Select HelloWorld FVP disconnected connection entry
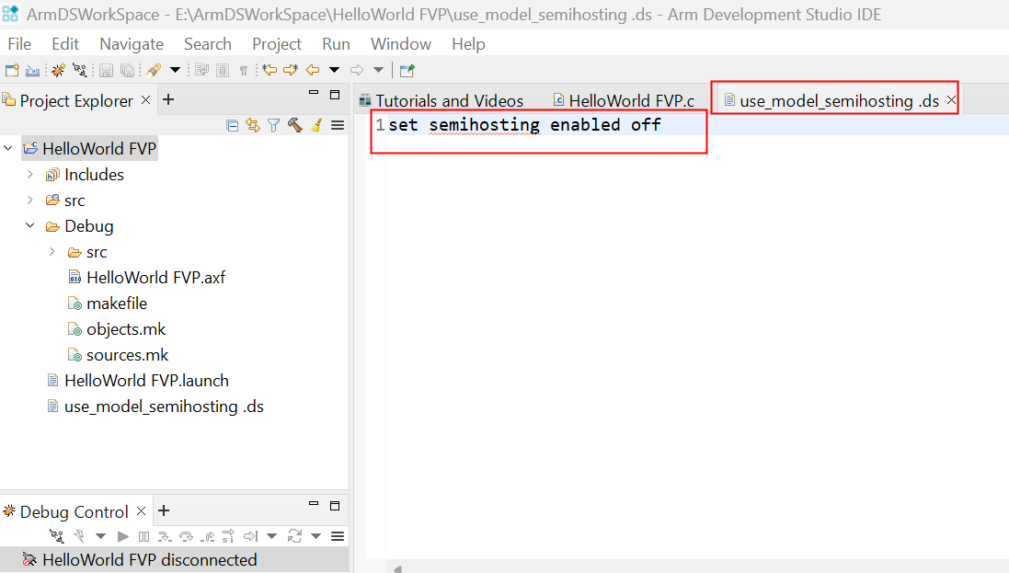The image size is (1009, 573). (x=149, y=559)
